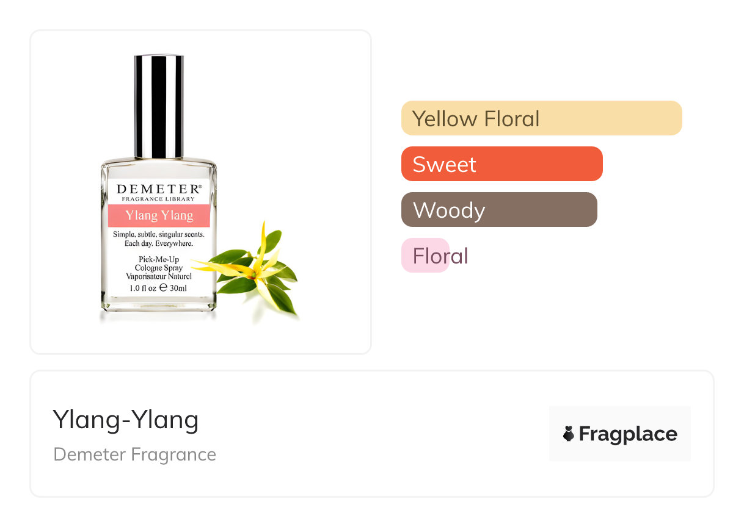The height and width of the screenshot is (527, 744).
Task: Click the estimated e-mark symbol on bottle
Action: tap(163, 288)
